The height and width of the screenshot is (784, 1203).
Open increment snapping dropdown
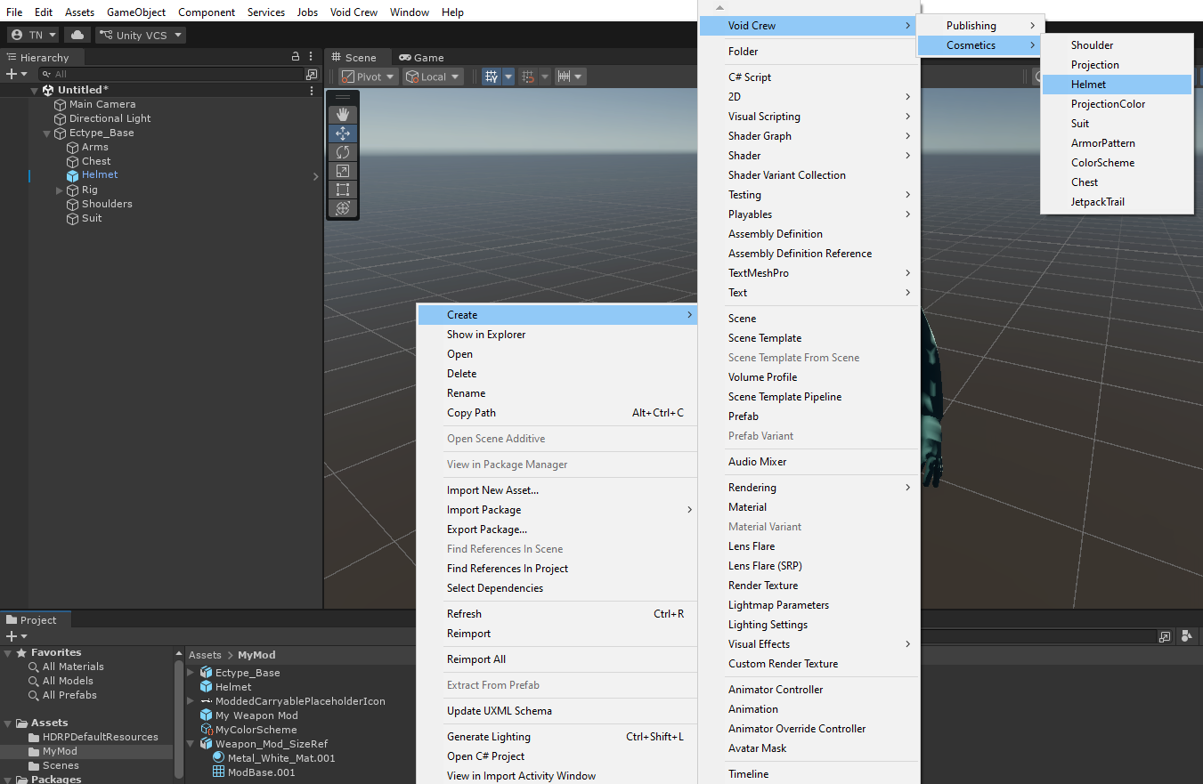point(580,77)
